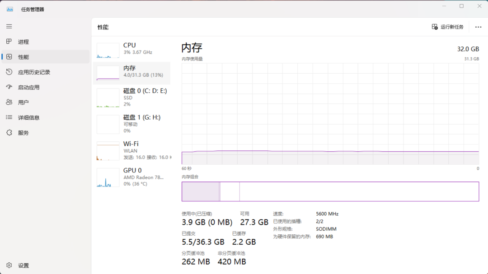Screen dimensions: 488x274
Task: Click the 60 秒 graph axis label
Action: (x=187, y=168)
